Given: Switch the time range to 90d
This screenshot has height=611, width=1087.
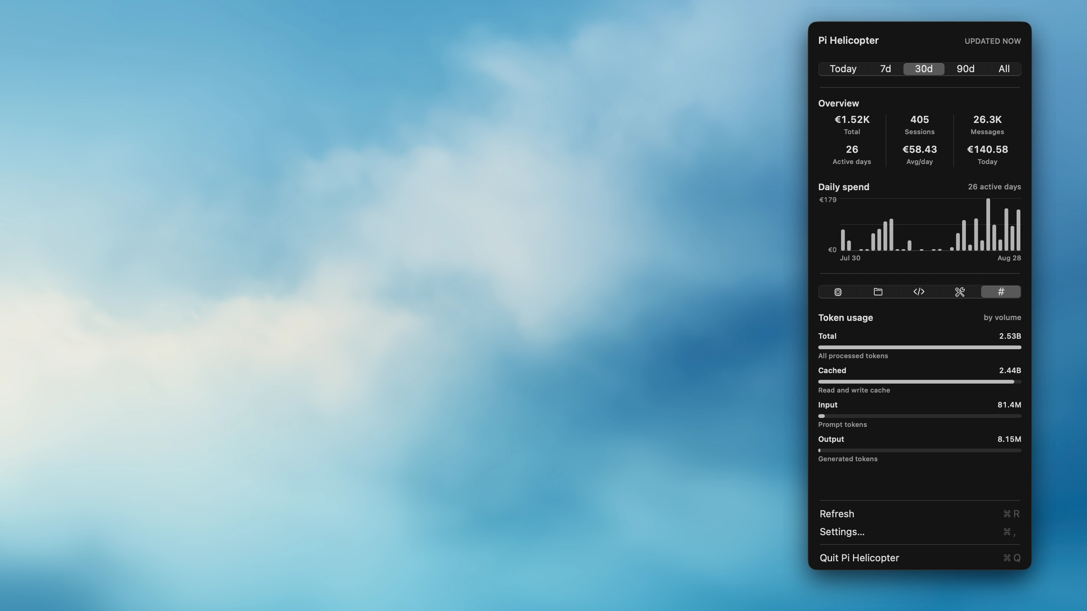Looking at the screenshot, I should (965, 69).
